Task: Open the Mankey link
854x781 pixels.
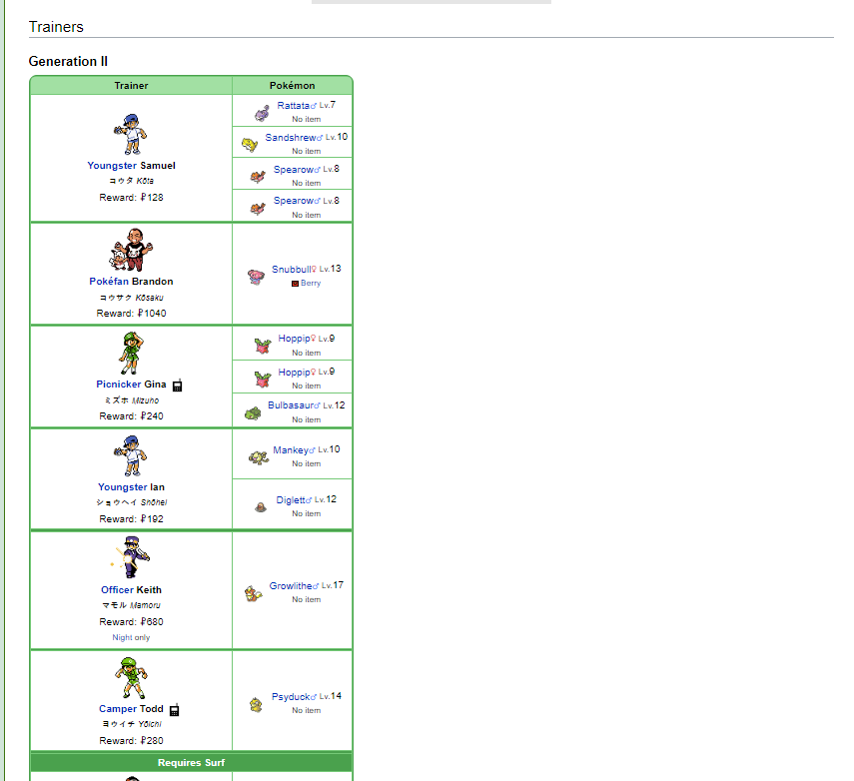Action: 291,450
